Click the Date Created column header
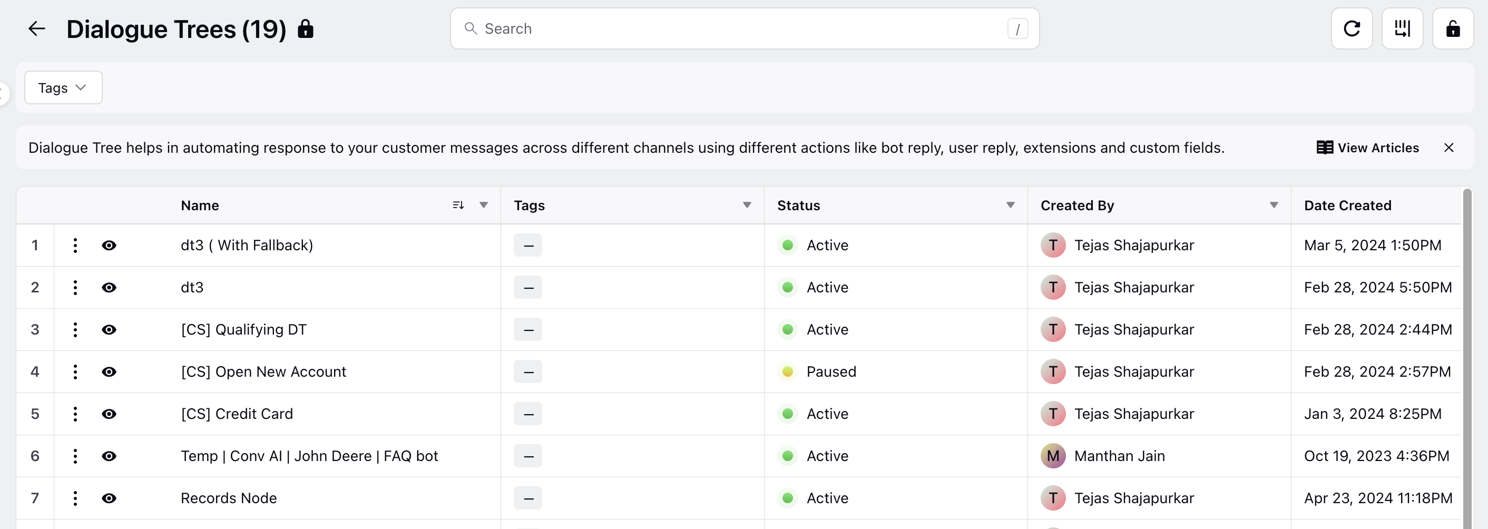Viewport: 1488px width, 529px height. click(1348, 205)
